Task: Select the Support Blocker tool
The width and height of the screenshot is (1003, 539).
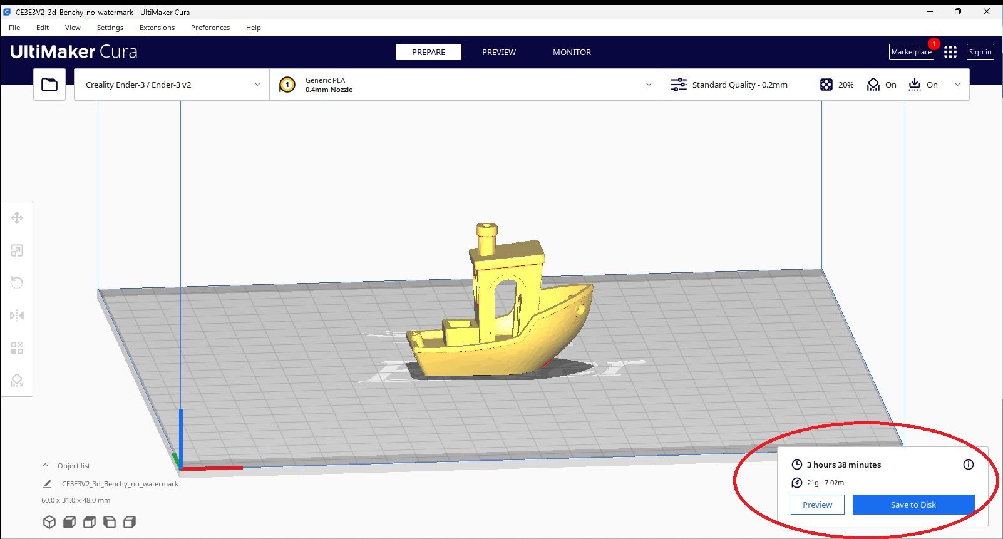Action: point(17,381)
